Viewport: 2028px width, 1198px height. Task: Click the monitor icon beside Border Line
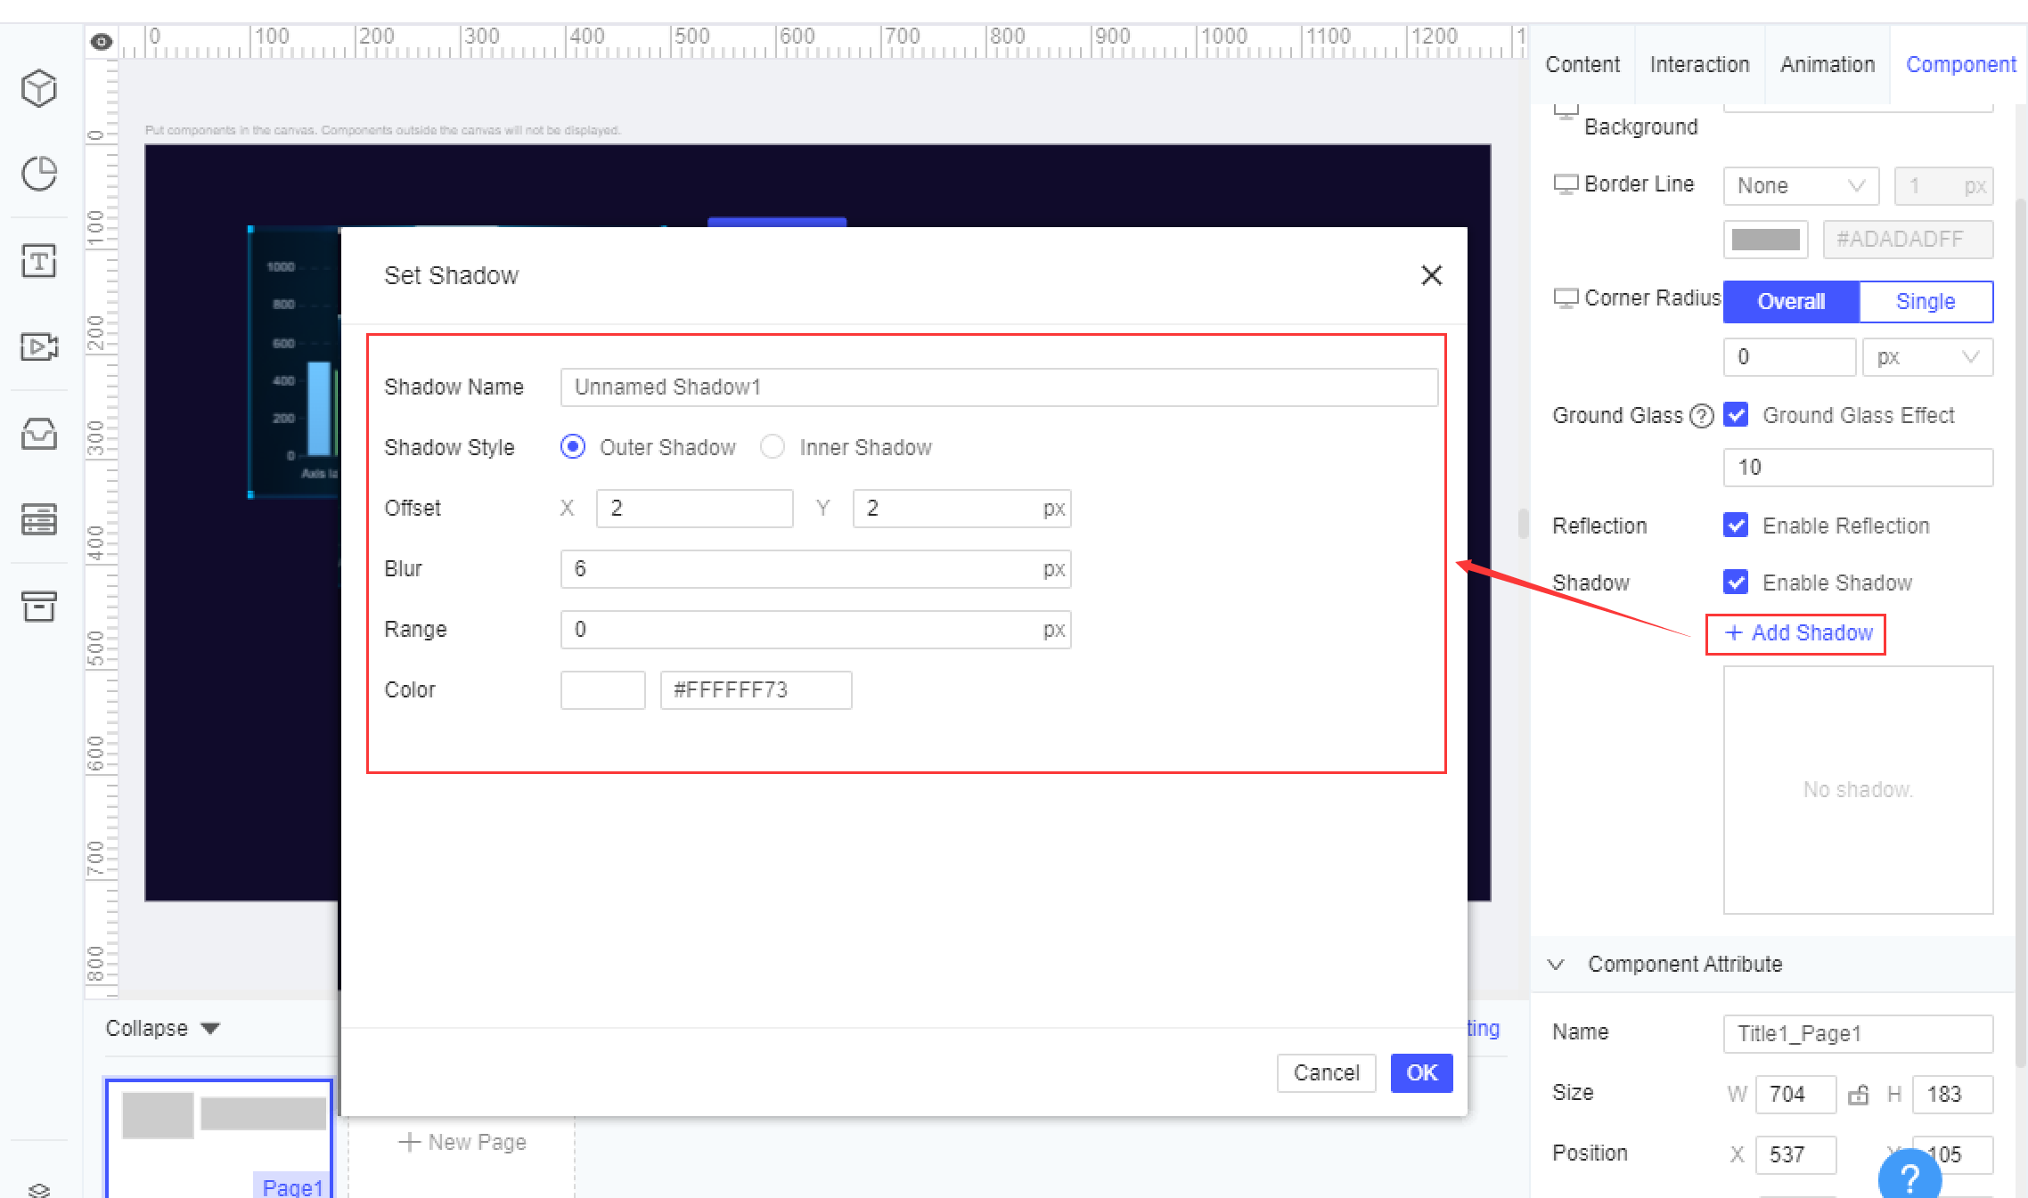coord(1566,184)
